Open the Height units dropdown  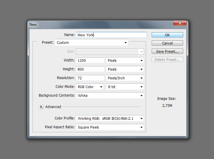125,69
